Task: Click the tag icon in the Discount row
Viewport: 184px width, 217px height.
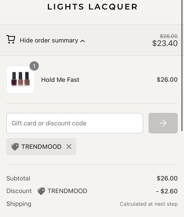Action: [41, 191]
